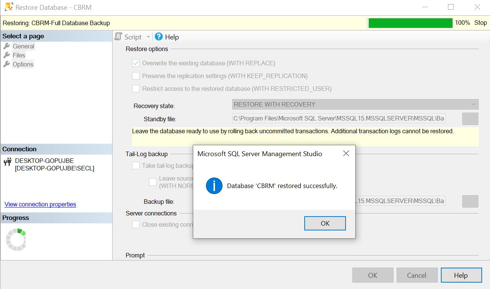Minimize the Restore Database window
490x289 pixels.
tap(424, 7)
